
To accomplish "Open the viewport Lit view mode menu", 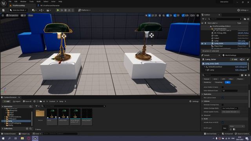I will point(24,15).
